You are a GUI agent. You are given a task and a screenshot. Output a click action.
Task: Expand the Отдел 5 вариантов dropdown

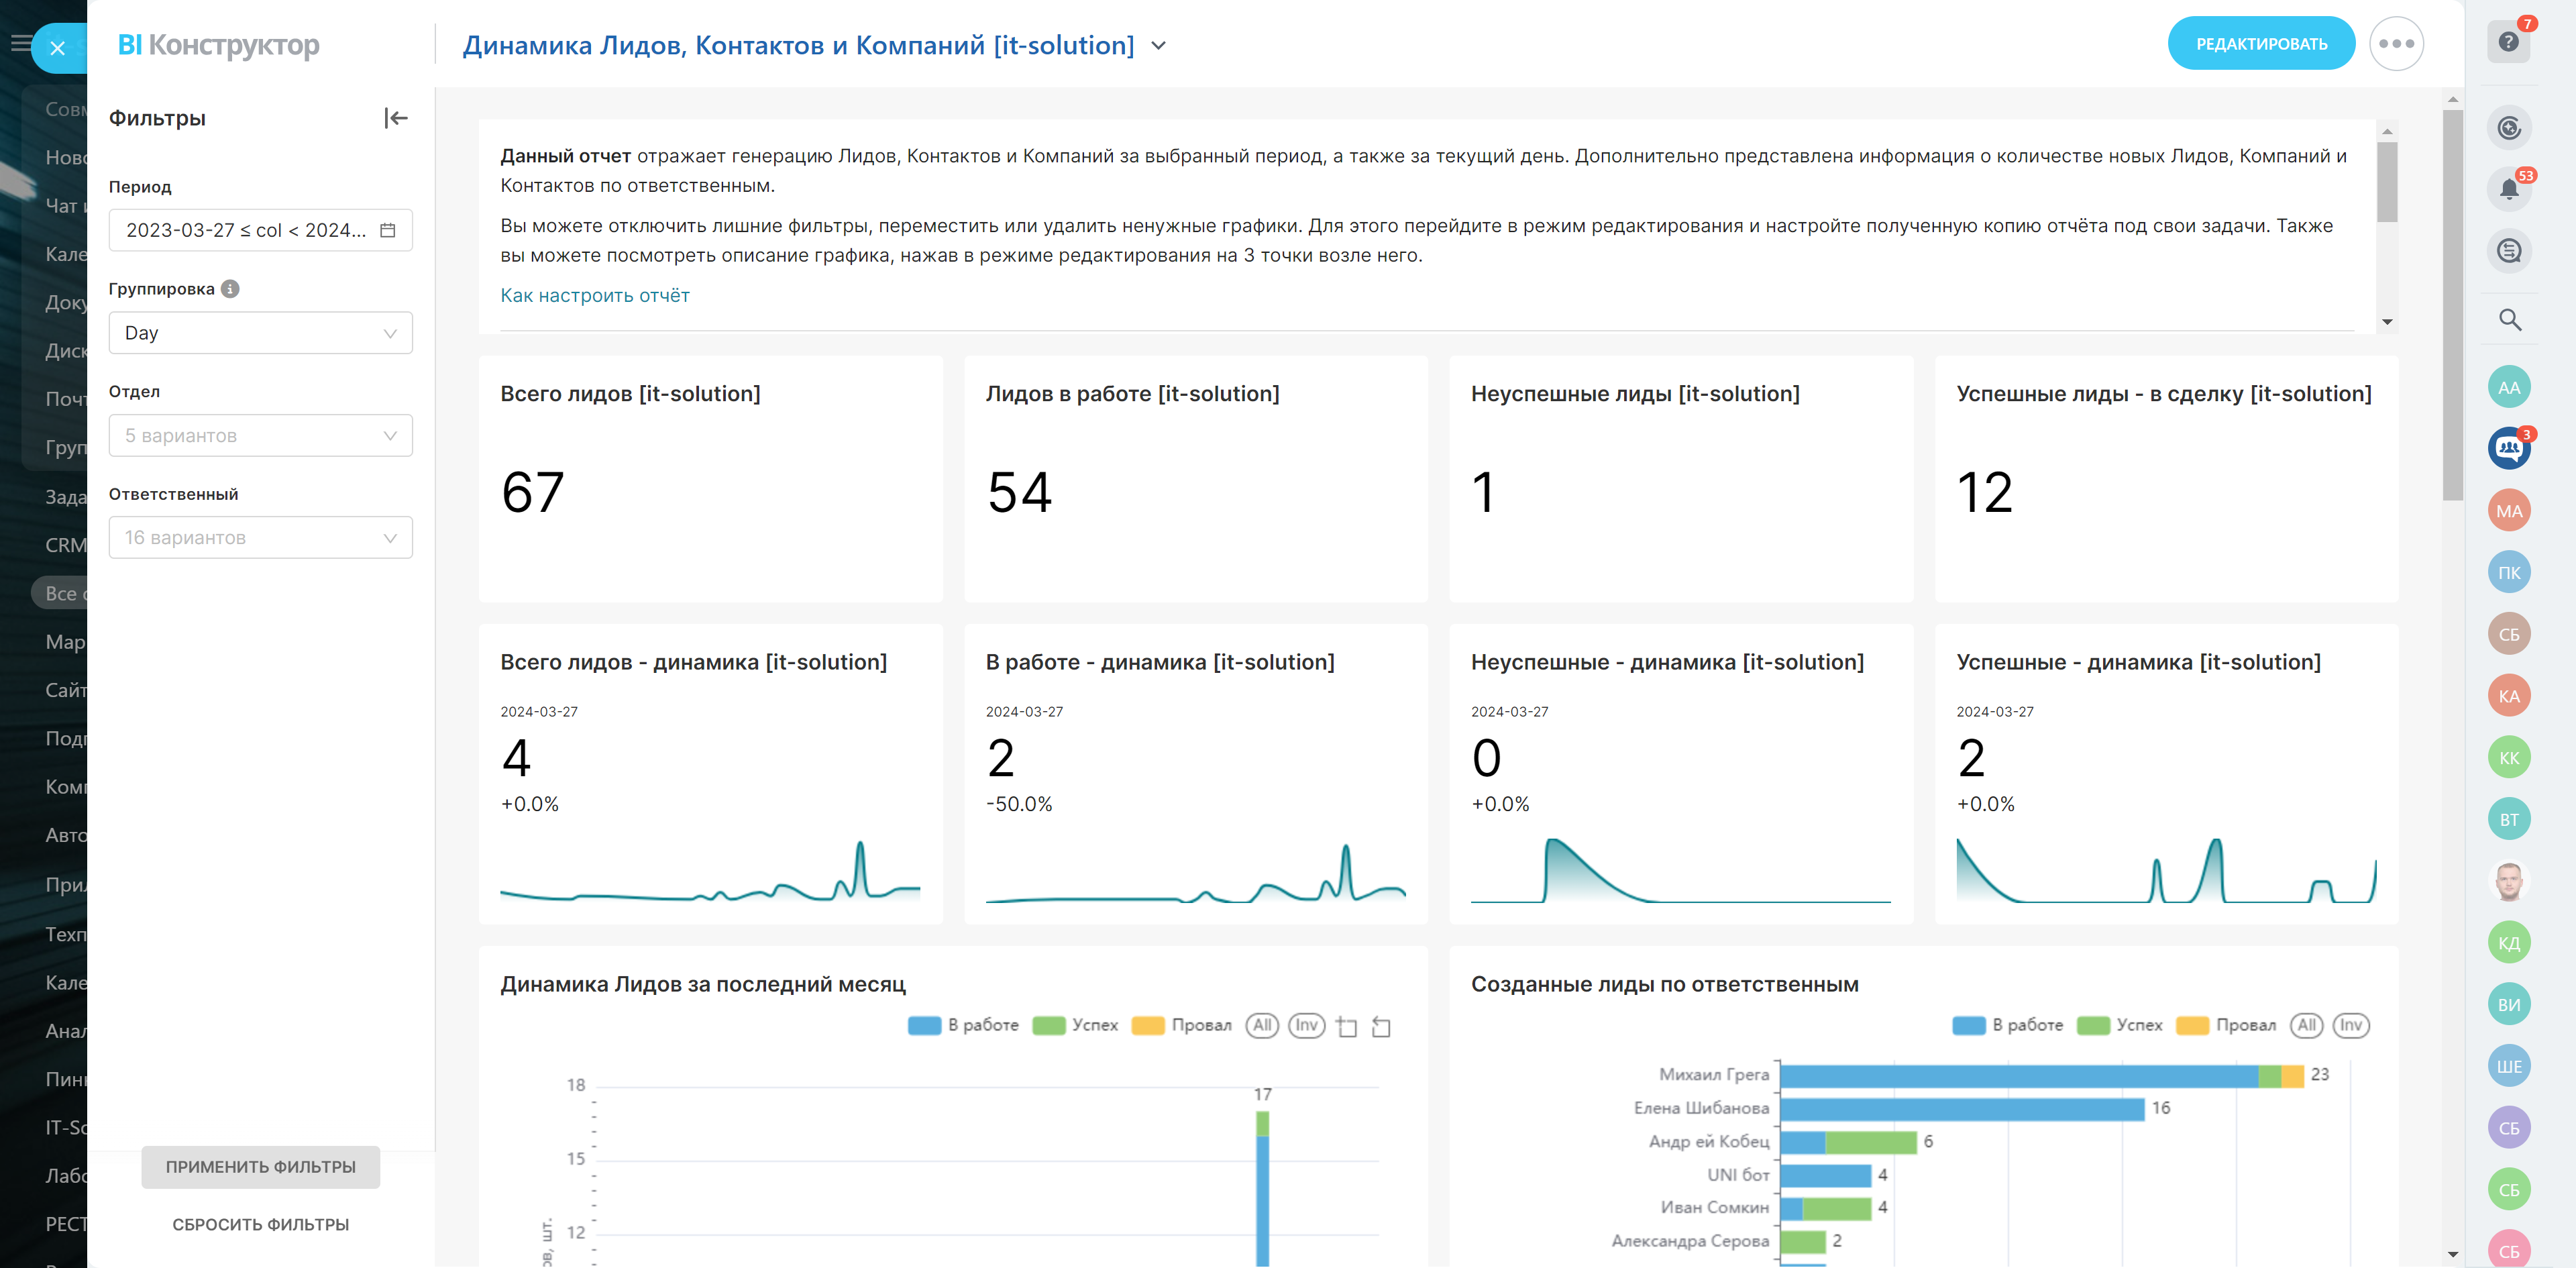[260, 436]
